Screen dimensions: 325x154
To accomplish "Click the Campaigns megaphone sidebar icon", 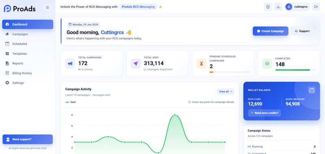I will (7, 34).
